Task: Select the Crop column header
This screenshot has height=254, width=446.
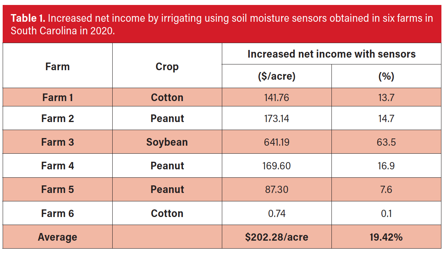Action: [x=167, y=67]
